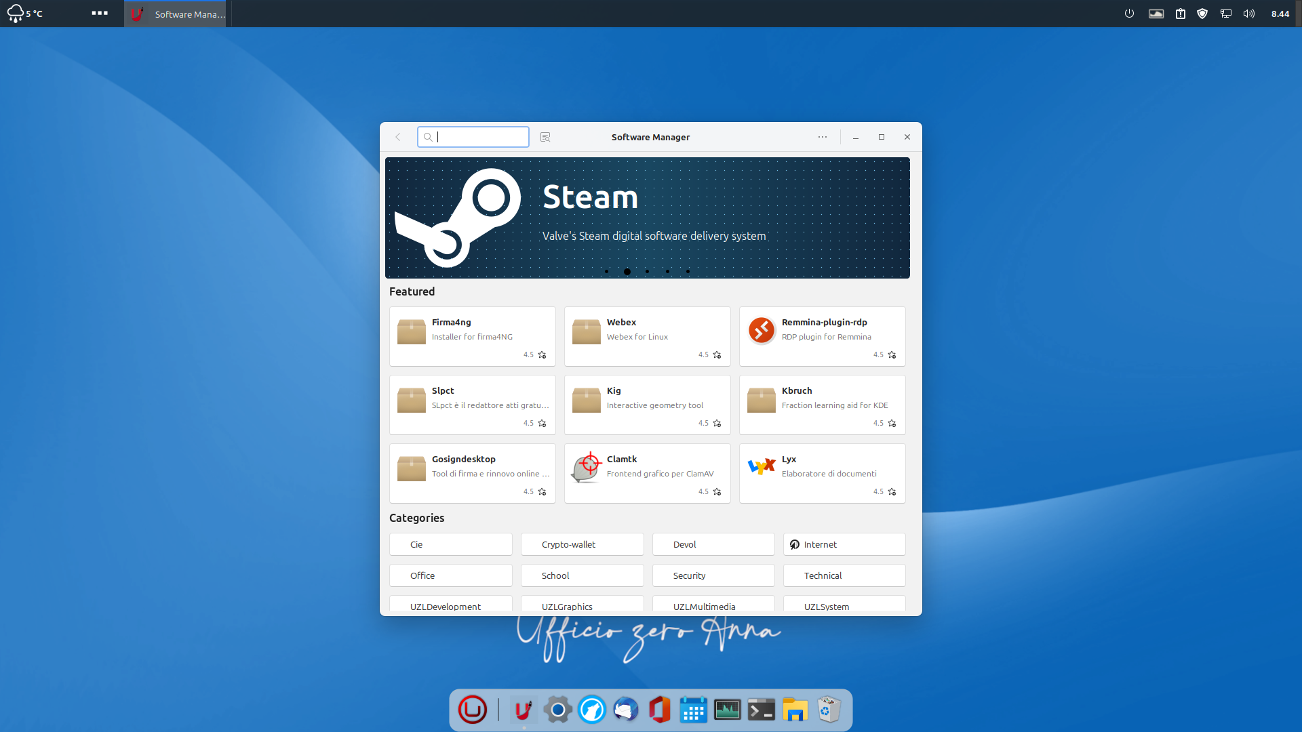Viewport: 1302px width, 732px height.
Task: Launch terminal from the dock
Action: pyautogui.click(x=761, y=710)
